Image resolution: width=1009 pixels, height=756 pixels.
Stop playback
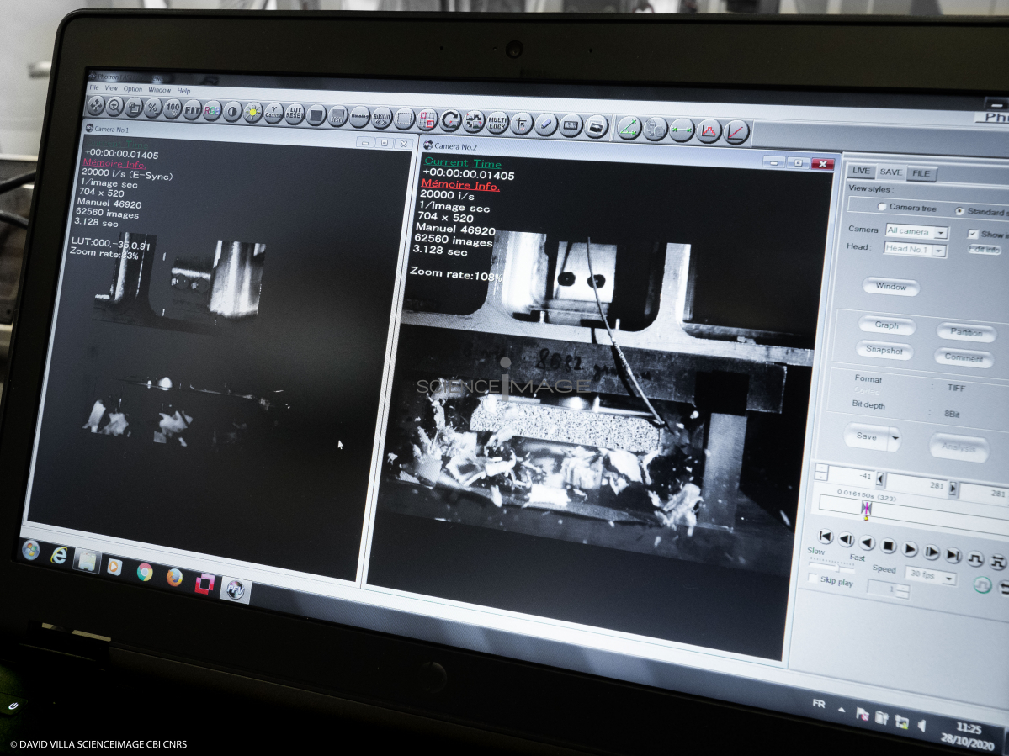[888, 546]
